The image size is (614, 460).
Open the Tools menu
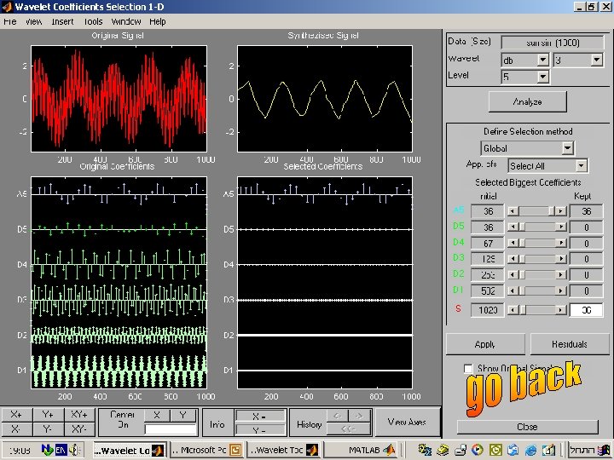coord(93,21)
